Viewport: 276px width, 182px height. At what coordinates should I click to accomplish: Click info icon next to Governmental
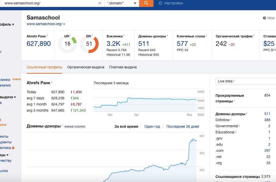pos(239,126)
